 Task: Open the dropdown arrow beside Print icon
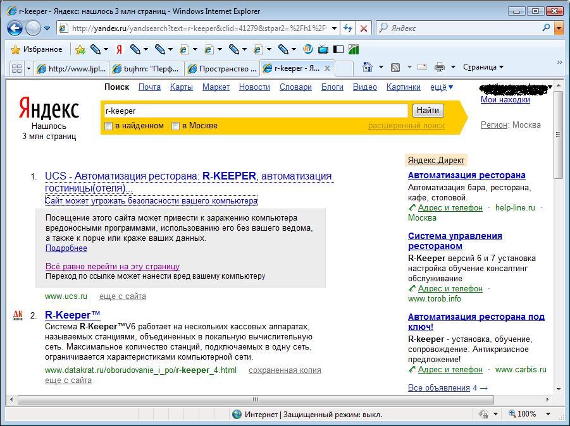[453, 67]
